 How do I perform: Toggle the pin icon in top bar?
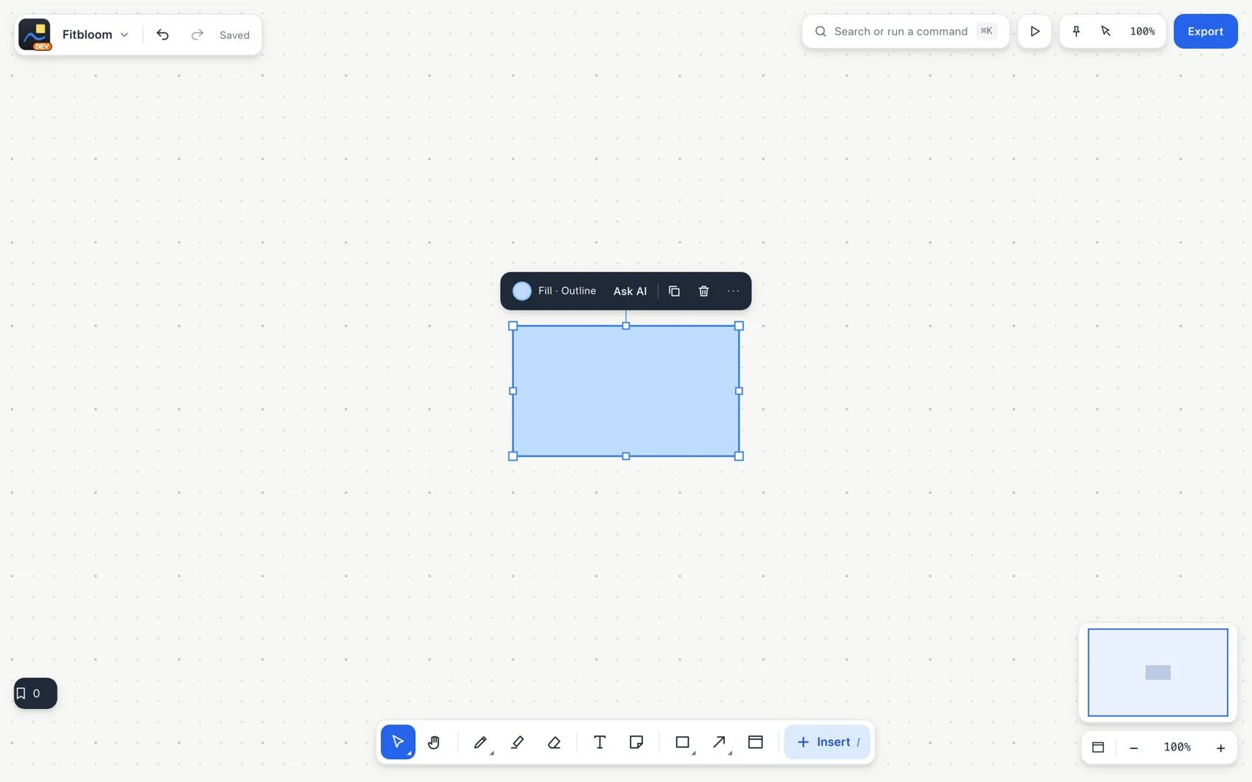coord(1076,31)
